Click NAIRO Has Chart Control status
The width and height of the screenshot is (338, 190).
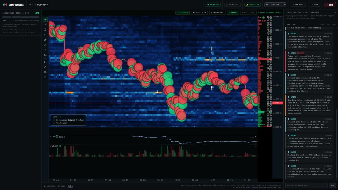click(270, 12)
